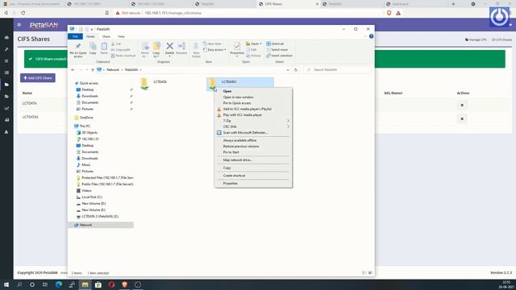
Task: Open Brave browser from the taskbar
Action: (x=124, y=284)
